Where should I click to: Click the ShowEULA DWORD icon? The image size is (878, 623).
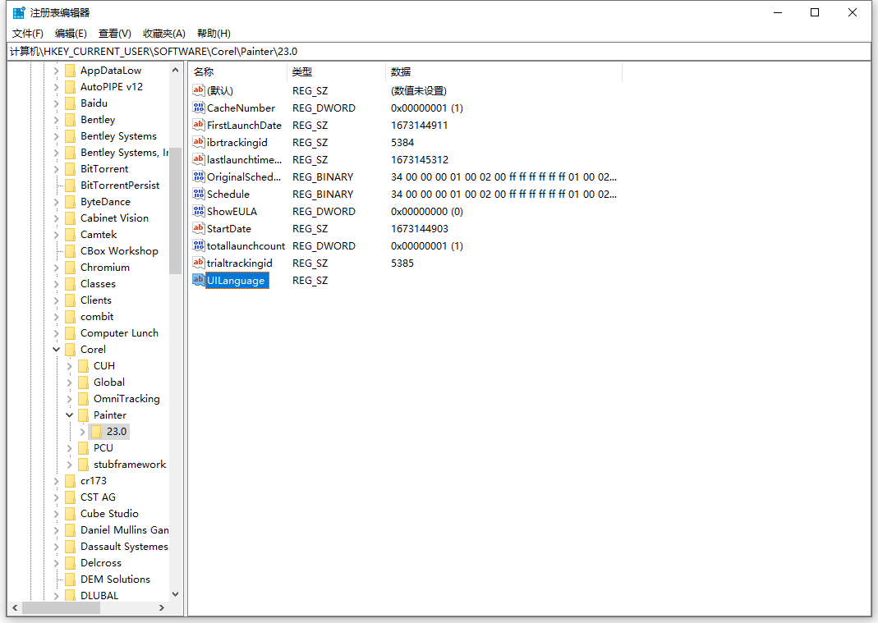click(x=198, y=211)
